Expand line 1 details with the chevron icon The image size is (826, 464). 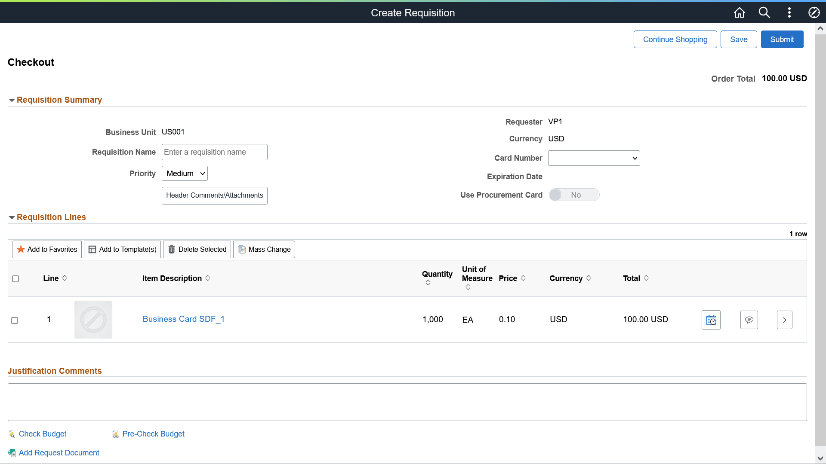785,320
